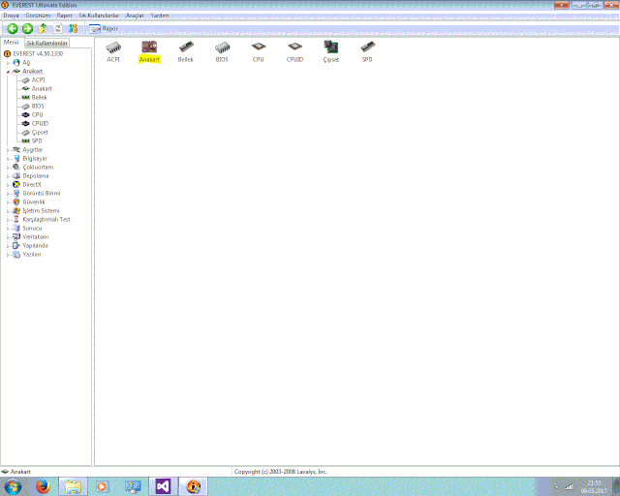Open the media player taskbar icon
Screen dimensions: 620x496
point(102,486)
